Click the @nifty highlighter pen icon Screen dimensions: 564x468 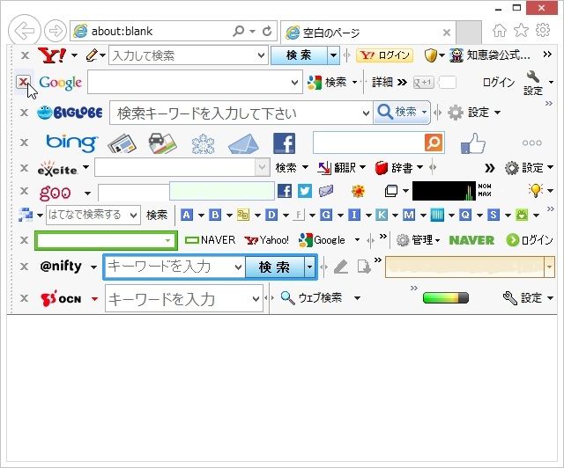click(341, 267)
